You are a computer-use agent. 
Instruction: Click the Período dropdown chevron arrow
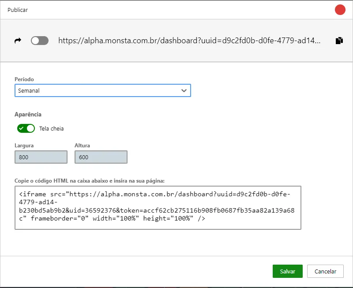[x=184, y=91]
